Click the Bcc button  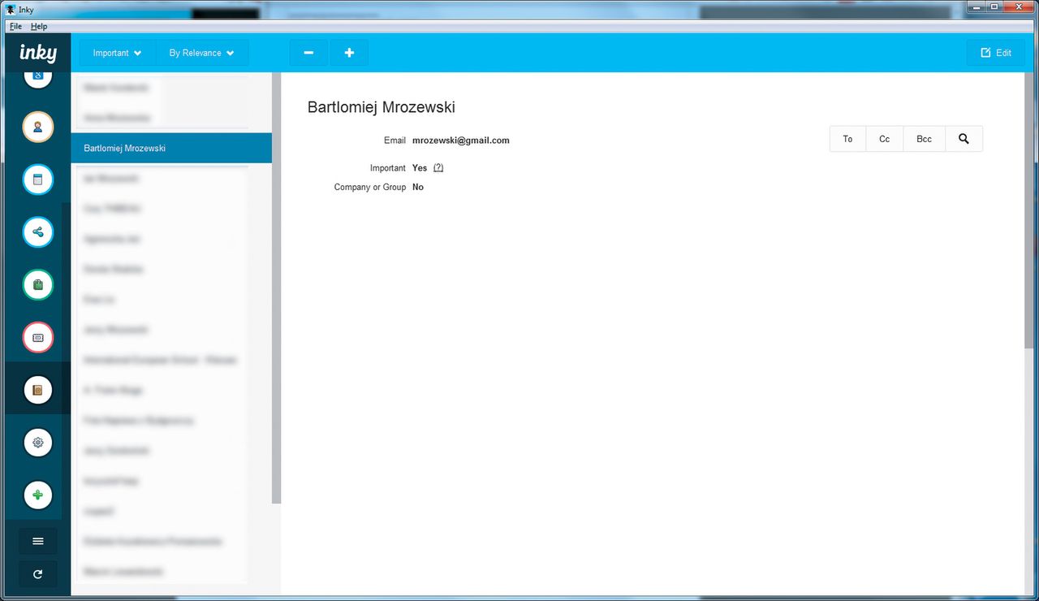pyautogui.click(x=924, y=139)
